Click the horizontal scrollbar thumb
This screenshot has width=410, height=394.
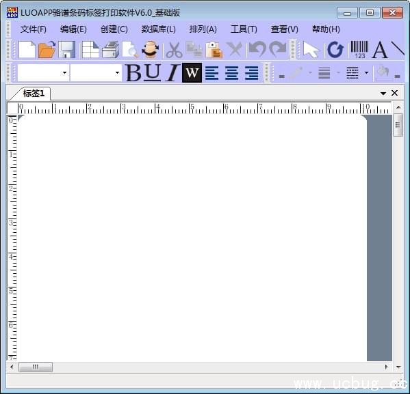pyautogui.click(x=36, y=367)
